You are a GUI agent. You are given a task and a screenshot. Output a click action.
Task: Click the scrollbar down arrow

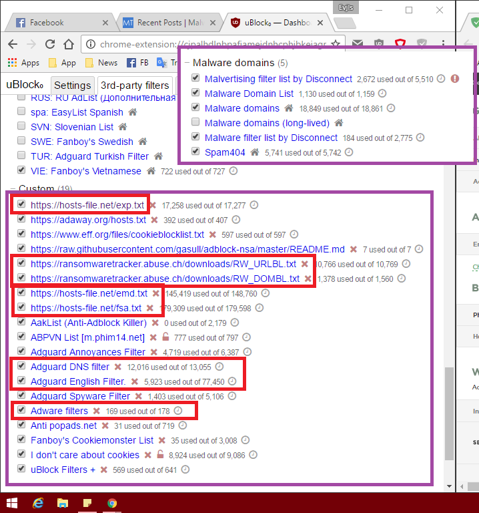[449, 486]
